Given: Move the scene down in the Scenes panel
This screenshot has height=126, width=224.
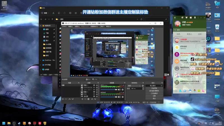Looking at the screenshot, I should 73,99.
